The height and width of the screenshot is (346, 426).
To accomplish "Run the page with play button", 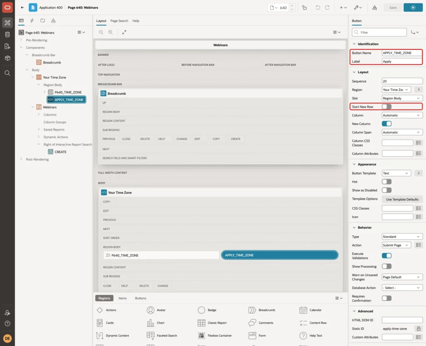I will 413,7.
